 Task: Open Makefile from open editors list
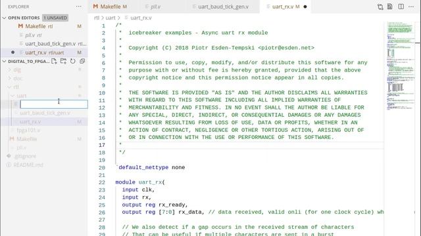pos(44,26)
